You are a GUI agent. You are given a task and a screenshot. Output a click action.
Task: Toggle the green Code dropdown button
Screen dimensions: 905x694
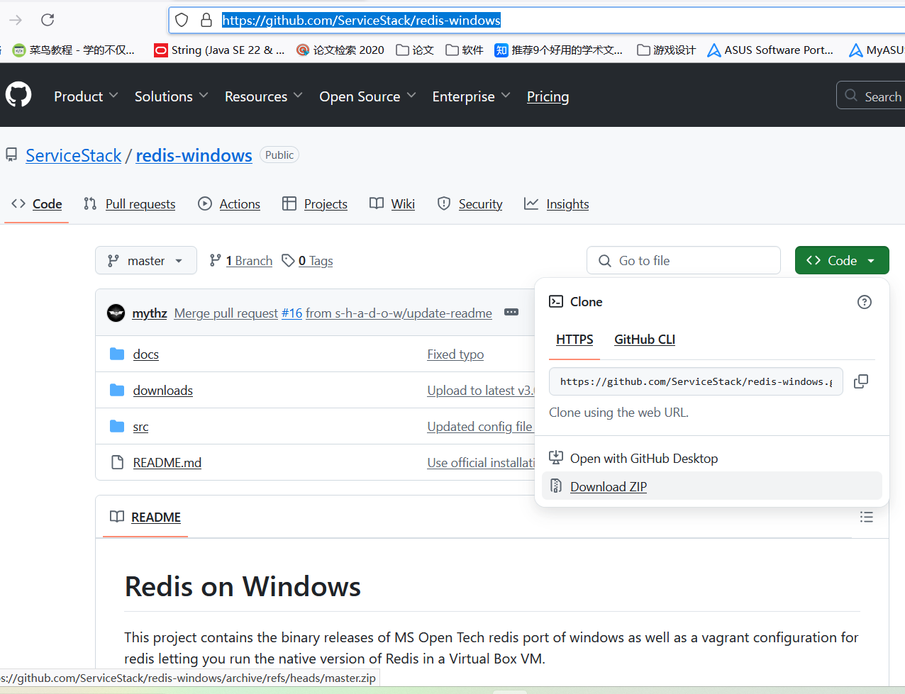point(842,260)
